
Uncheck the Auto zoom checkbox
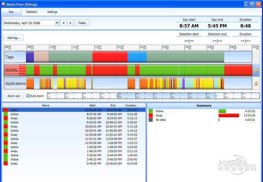[x=28, y=96]
